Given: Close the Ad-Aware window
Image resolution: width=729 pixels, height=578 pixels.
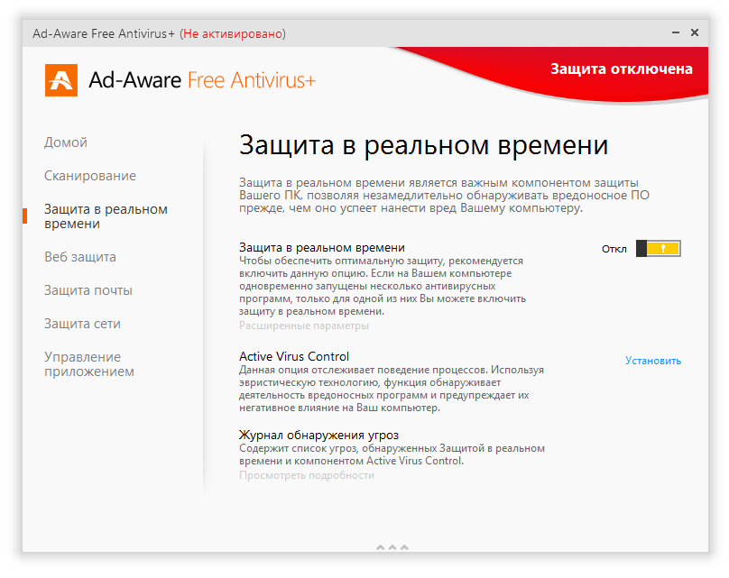Looking at the screenshot, I should pyautogui.click(x=695, y=32).
